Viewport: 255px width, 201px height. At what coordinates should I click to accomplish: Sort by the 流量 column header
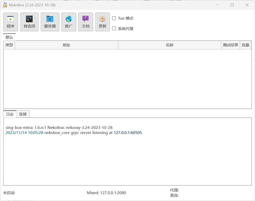pyautogui.click(x=245, y=45)
